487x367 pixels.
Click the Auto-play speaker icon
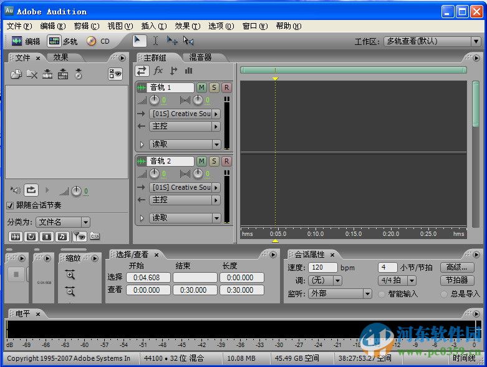click(x=15, y=190)
